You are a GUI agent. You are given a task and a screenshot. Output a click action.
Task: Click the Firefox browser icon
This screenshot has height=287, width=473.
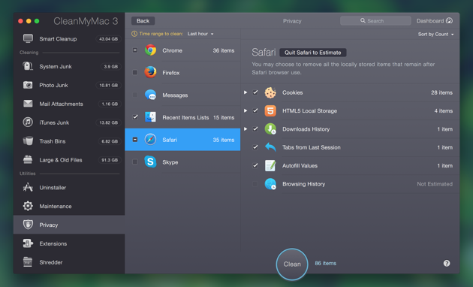[x=150, y=72]
